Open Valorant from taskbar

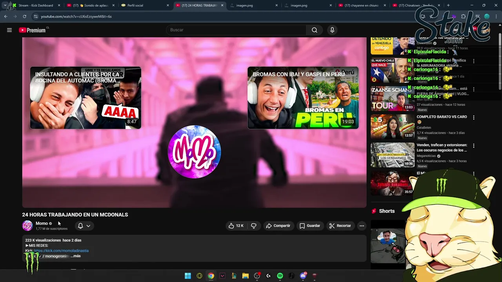(x=222, y=276)
